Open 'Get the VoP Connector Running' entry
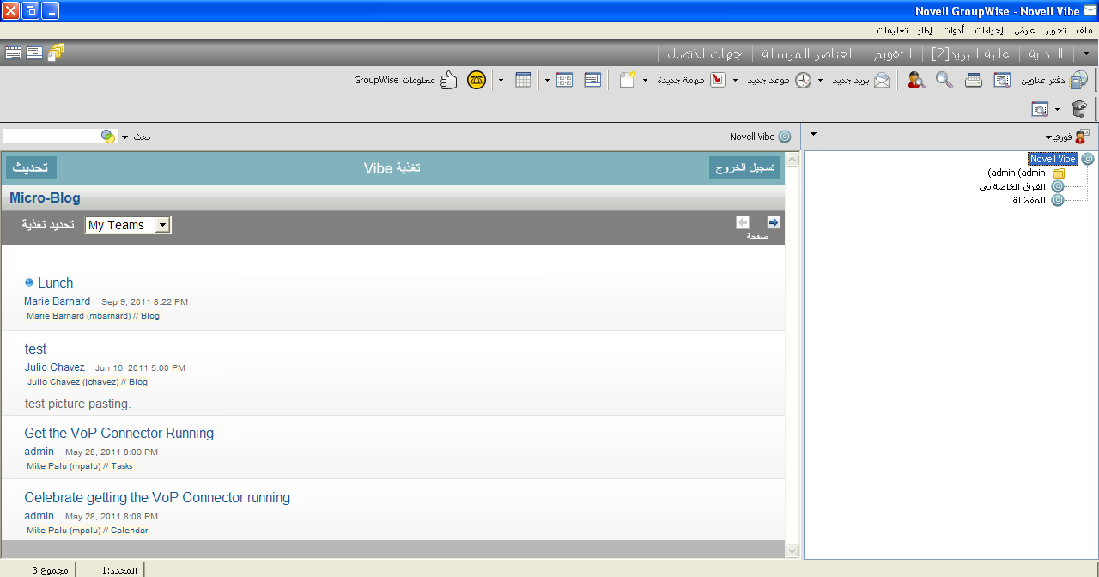 click(x=119, y=433)
